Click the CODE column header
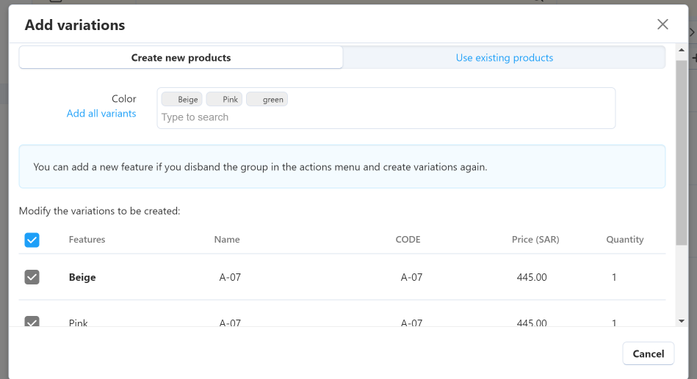This screenshot has width=697, height=379. [x=408, y=240]
